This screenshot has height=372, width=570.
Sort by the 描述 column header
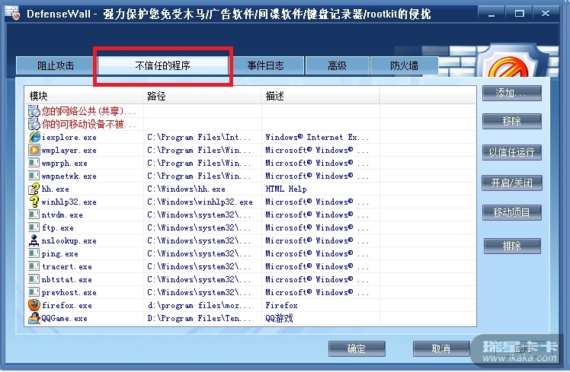point(320,96)
